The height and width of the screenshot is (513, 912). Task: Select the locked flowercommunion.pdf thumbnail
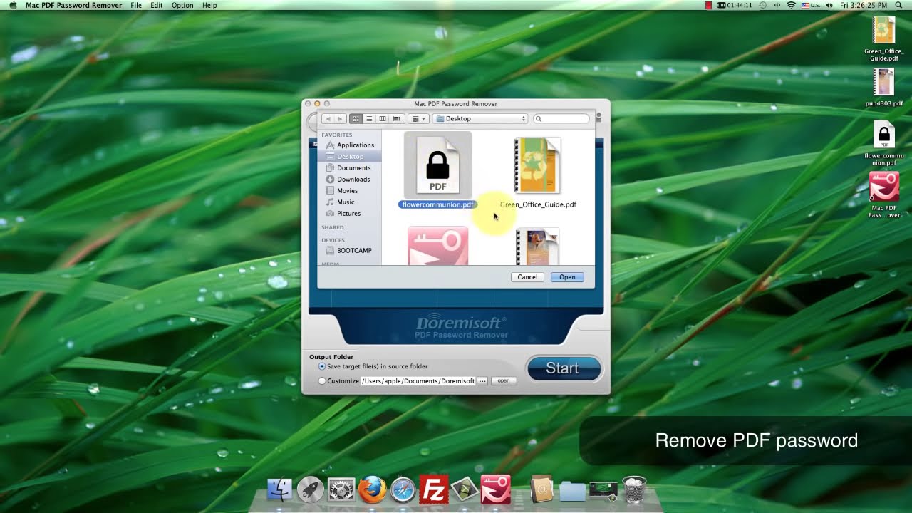[438, 165]
